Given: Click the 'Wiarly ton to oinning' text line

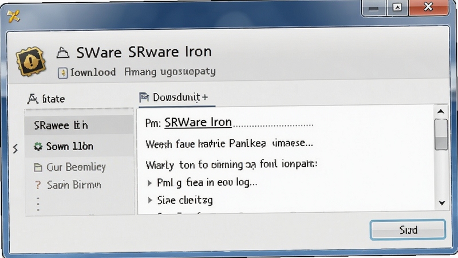Looking at the screenshot, I should 231,165.
